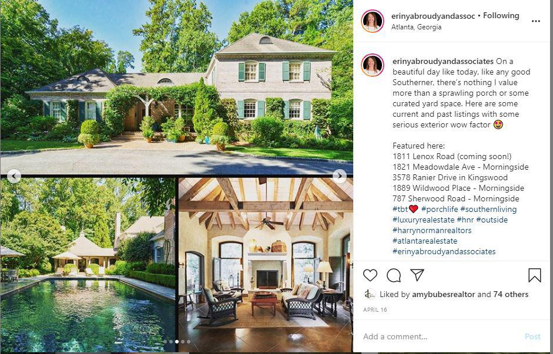Open the #southernliving hashtag
Viewport: 553px width, 354px height.
coord(488,209)
